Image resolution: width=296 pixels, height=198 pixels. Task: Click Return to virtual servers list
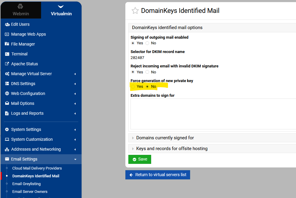(157, 175)
